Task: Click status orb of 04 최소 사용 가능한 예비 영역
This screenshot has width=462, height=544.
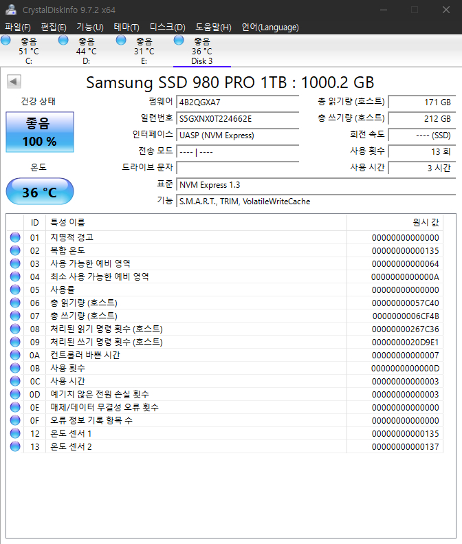Action: [x=15, y=276]
